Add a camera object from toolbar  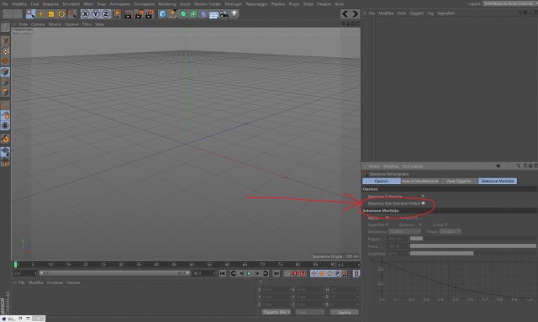pyautogui.click(x=224, y=14)
